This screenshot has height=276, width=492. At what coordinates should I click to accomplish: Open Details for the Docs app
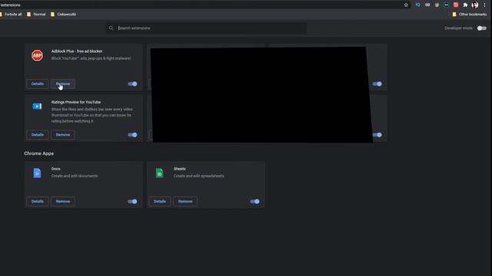tap(38, 201)
